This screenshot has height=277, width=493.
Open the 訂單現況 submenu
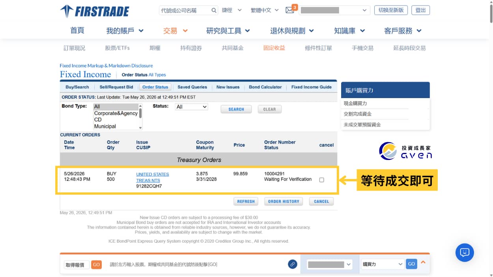(x=74, y=48)
